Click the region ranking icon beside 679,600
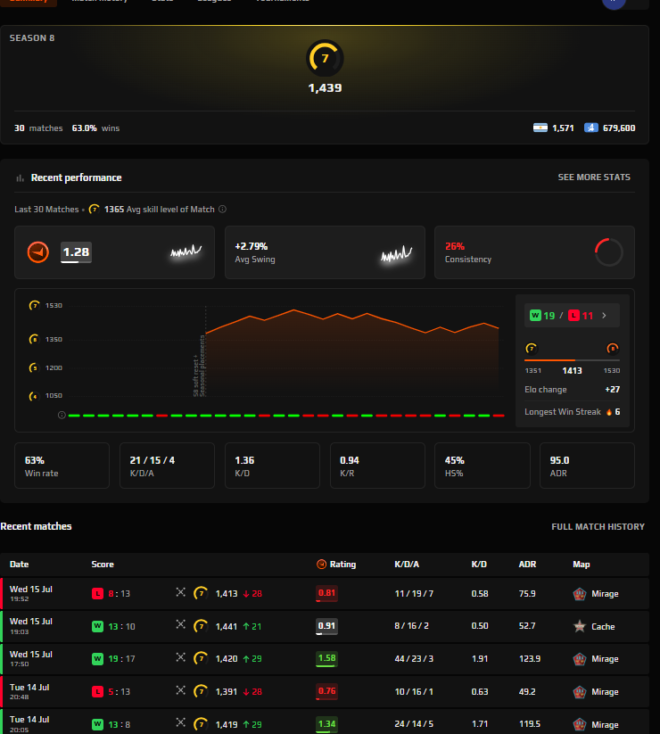 click(x=591, y=128)
